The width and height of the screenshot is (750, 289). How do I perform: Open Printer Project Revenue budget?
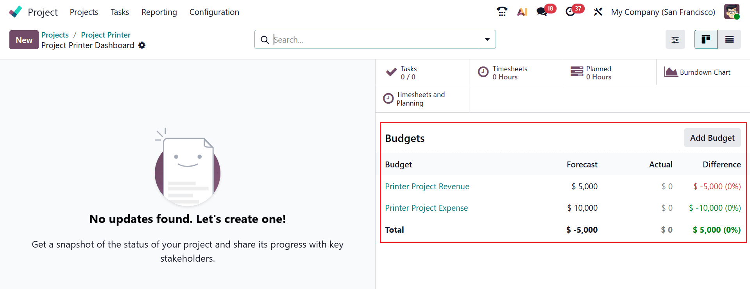[427, 187]
